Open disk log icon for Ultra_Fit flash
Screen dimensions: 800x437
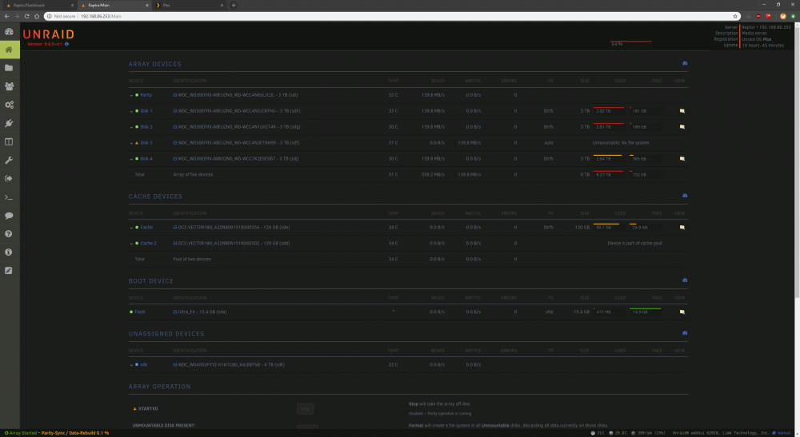tap(175, 312)
